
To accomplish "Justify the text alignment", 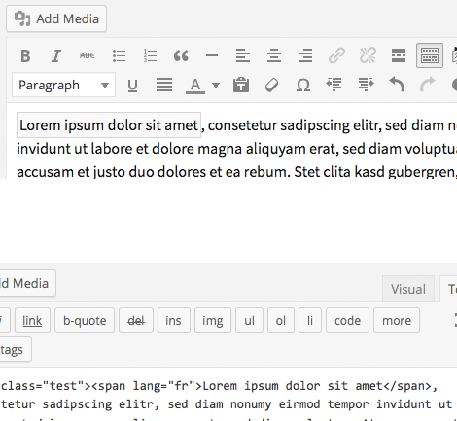I will (164, 86).
